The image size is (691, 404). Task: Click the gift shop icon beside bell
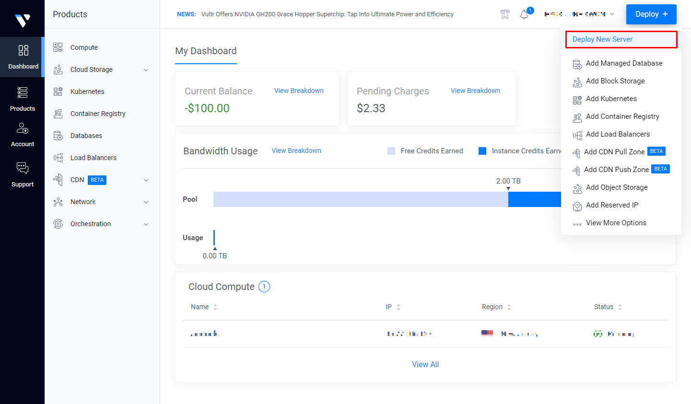(505, 14)
